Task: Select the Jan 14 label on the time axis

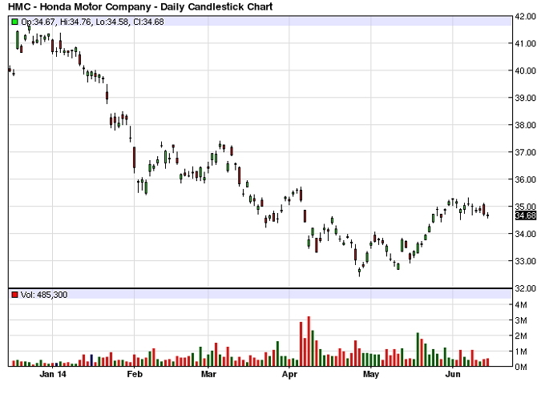Action: pos(52,374)
